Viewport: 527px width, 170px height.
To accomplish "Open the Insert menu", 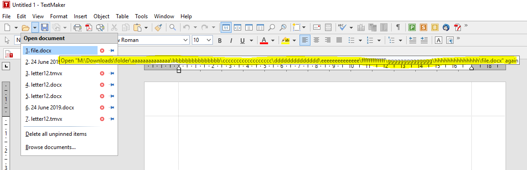I will (81, 16).
